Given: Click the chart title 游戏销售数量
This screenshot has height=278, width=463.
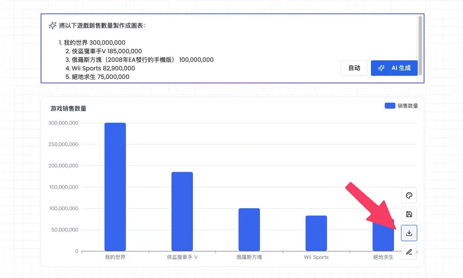Looking at the screenshot, I should click(x=68, y=109).
